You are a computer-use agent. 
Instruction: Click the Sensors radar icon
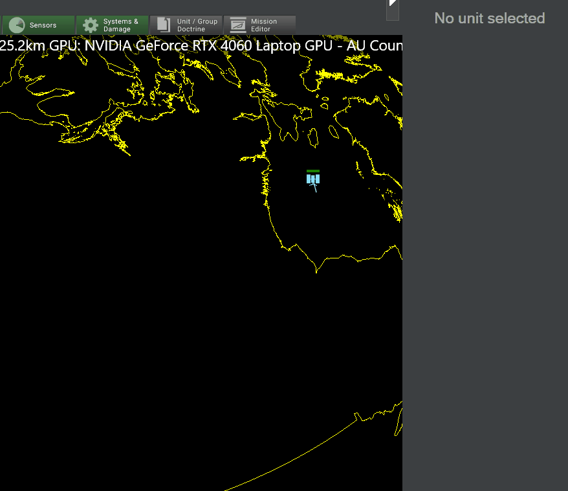17,25
